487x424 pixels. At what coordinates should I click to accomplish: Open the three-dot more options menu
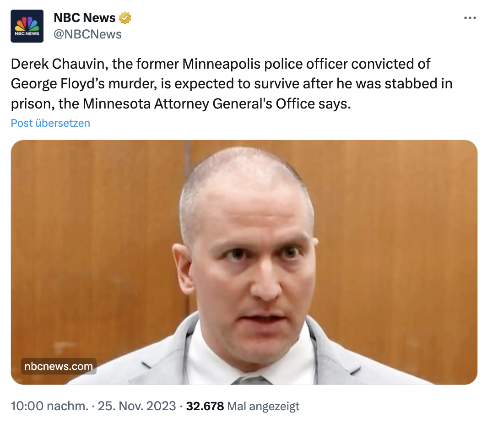click(470, 18)
